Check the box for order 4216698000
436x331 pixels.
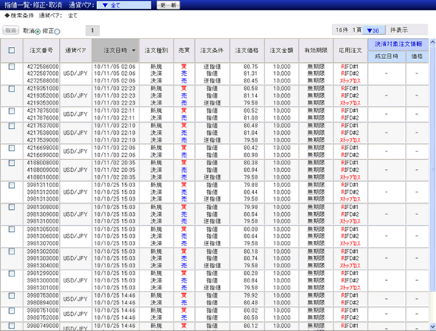[x=11, y=148]
